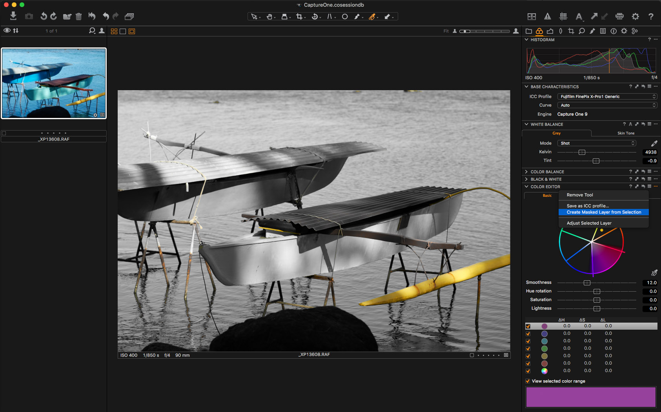The height and width of the screenshot is (412, 661).
Task: Click the Print icon
Action: (619, 16)
